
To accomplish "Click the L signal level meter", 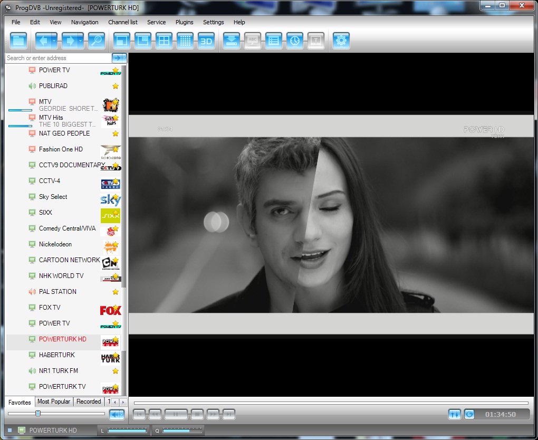I will [127, 430].
